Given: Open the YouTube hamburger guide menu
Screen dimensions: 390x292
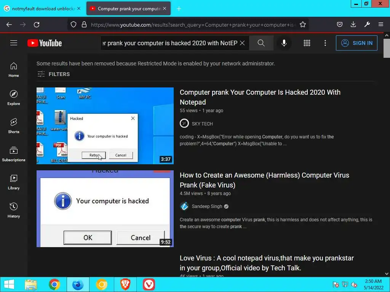Looking at the screenshot, I should coord(14,43).
